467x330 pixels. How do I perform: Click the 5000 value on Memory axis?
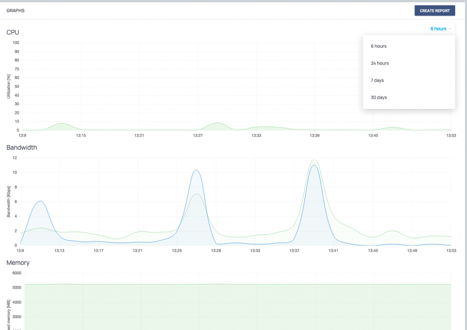17,288
